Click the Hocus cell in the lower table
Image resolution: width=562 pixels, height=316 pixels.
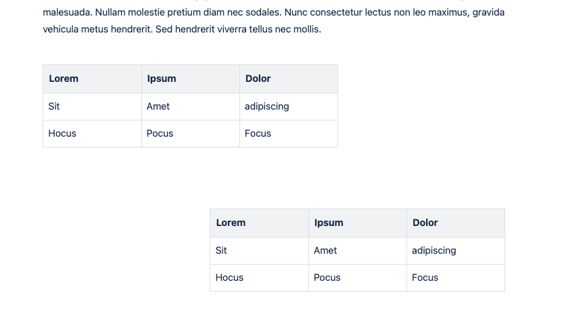click(x=229, y=277)
